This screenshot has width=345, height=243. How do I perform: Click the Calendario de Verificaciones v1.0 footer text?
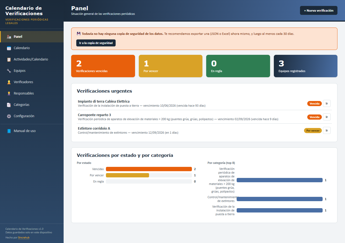24,229
